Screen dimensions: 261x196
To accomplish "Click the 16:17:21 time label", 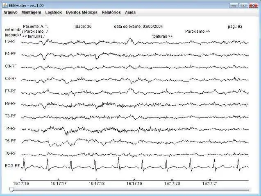I will pos(210,184).
